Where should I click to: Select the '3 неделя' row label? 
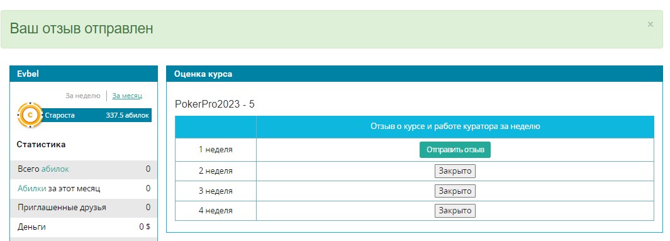216,191
